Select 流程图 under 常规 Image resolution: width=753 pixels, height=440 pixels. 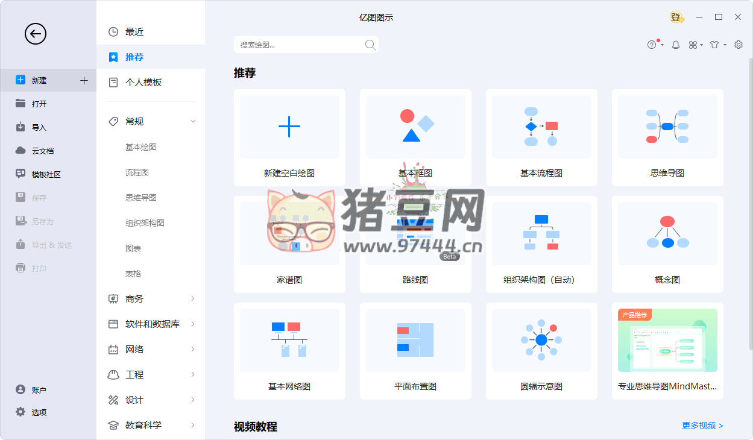pyautogui.click(x=137, y=172)
